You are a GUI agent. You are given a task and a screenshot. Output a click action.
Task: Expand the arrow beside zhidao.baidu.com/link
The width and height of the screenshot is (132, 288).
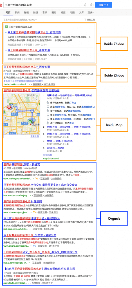(x=30, y=84)
